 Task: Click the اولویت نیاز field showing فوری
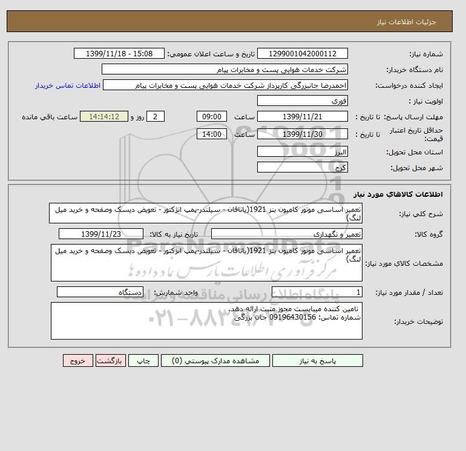click(x=302, y=100)
